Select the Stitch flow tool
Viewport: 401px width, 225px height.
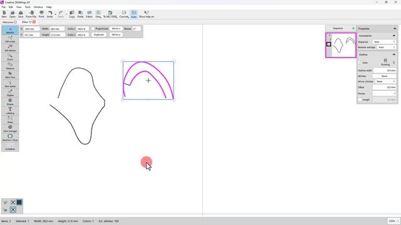click(10, 75)
